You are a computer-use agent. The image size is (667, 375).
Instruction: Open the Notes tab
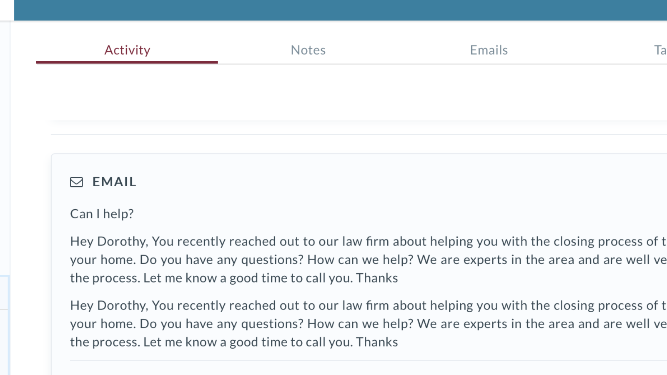coord(308,50)
